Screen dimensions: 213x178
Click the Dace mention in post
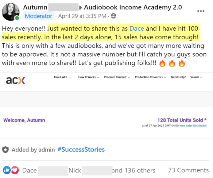[137, 29]
